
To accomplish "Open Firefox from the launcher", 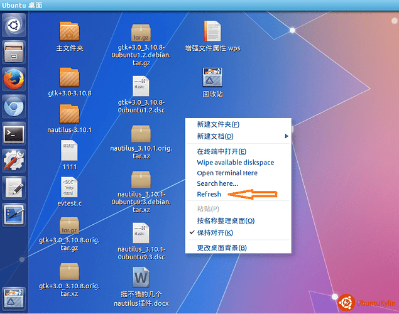I will [x=14, y=80].
